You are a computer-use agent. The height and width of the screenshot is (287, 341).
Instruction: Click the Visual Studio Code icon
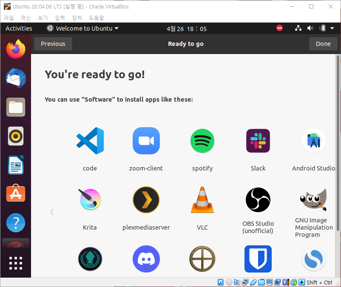[90, 141]
